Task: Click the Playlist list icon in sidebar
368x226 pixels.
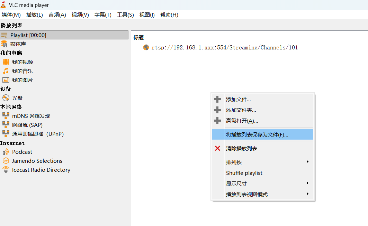Action: pyautogui.click(x=4, y=35)
